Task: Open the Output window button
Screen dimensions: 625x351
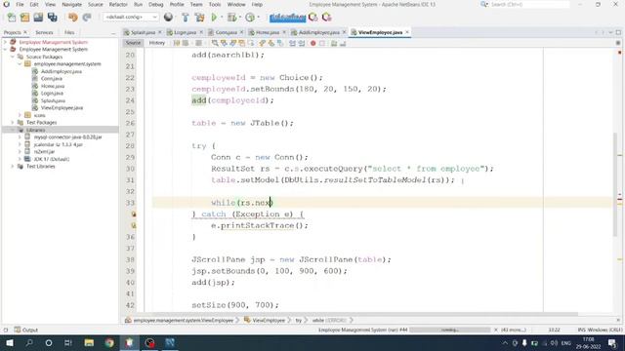Action: coord(26,330)
